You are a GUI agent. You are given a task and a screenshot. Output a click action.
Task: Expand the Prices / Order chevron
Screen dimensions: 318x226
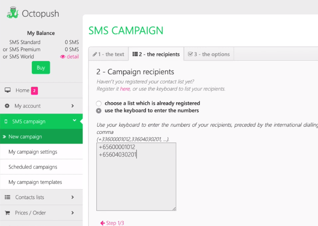[x=73, y=213]
